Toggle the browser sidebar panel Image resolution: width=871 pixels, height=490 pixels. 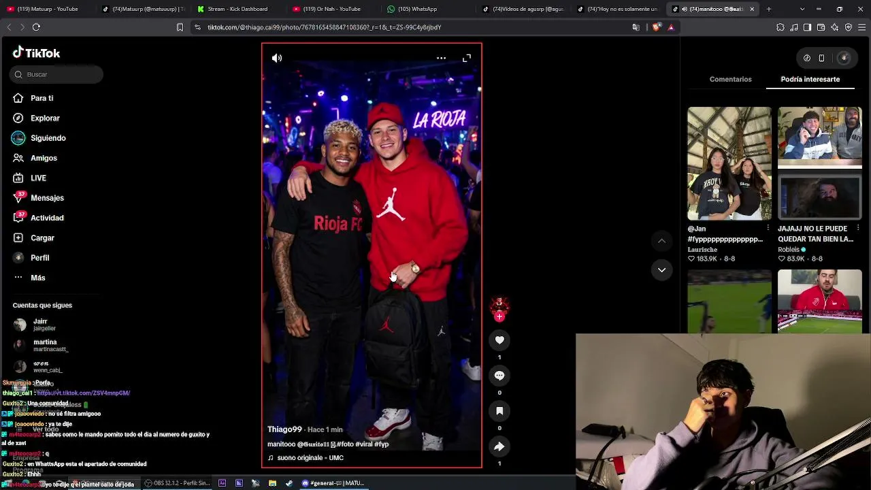click(808, 27)
